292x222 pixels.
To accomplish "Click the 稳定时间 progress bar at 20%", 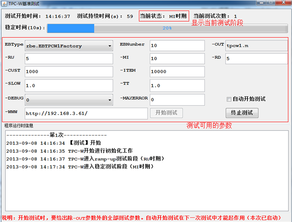I will [167, 28].
